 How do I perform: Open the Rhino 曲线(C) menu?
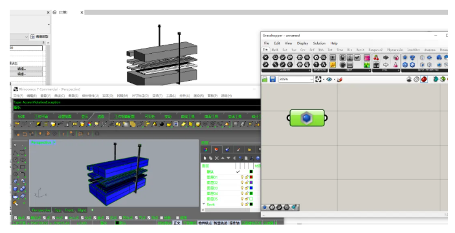point(60,95)
